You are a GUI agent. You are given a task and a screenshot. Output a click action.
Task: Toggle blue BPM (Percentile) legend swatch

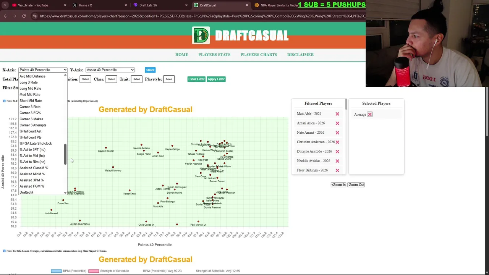(x=56, y=271)
